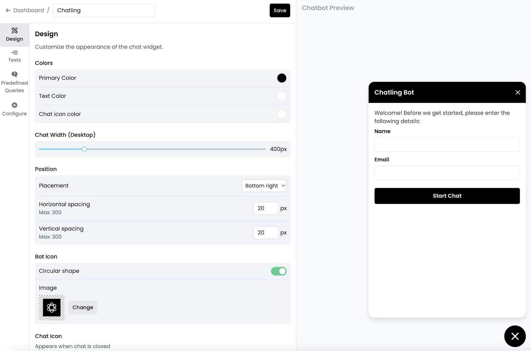Screen dimensions: 531x351
Task: Click the Texts lines icon
Action: tap(15, 52)
